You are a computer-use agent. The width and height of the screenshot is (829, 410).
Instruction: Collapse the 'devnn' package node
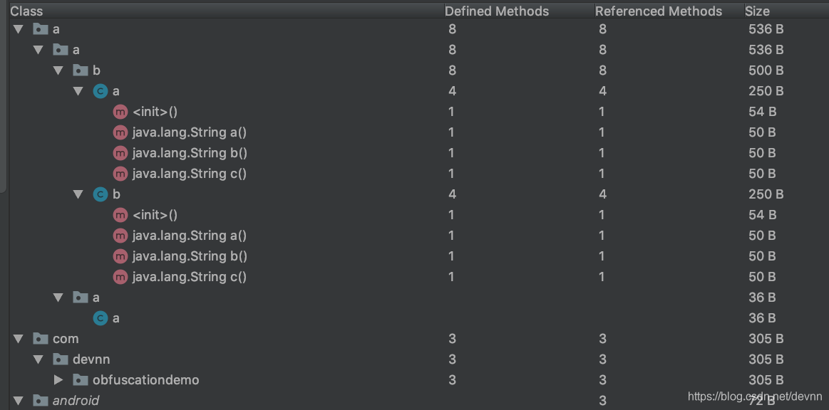tap(38, 359)
